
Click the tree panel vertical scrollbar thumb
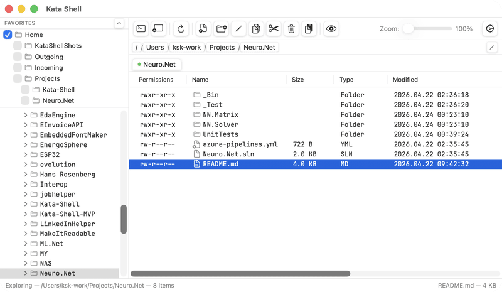point(124,219)
